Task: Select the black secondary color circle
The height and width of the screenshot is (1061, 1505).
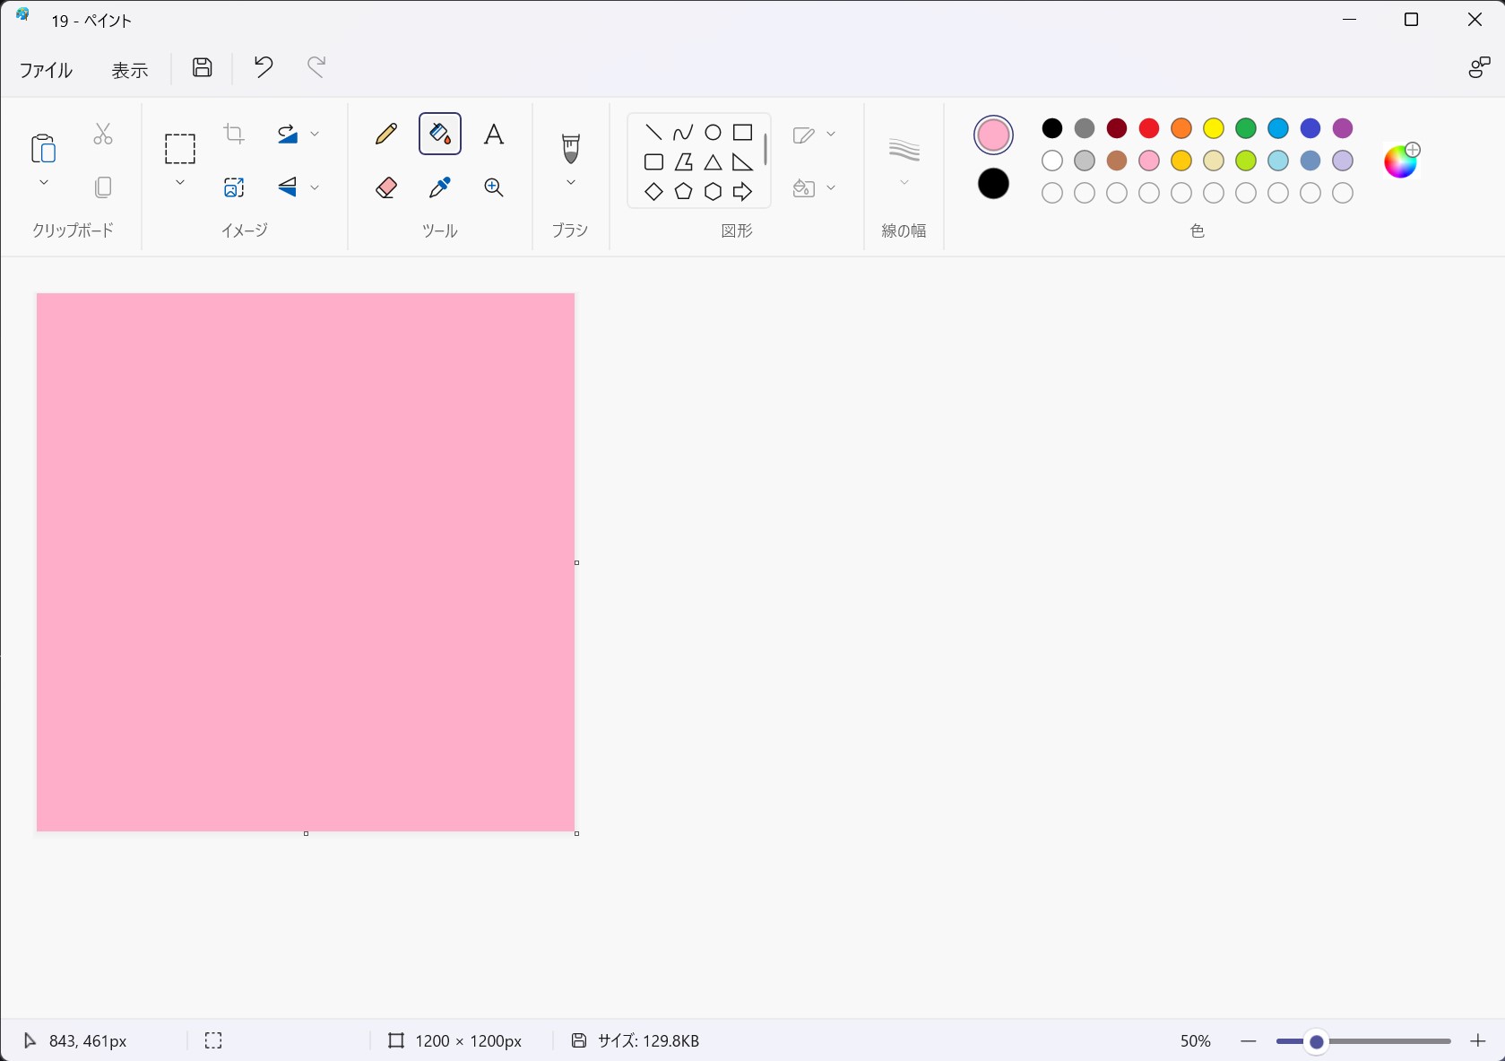Action: pyautogui.click(x=993, y=184)
